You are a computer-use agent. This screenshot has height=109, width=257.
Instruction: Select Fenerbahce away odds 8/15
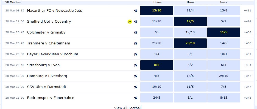pyautogui.click(x=224, y=98)
